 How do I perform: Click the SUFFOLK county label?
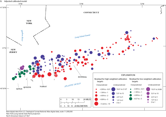(x=83, y=77)
